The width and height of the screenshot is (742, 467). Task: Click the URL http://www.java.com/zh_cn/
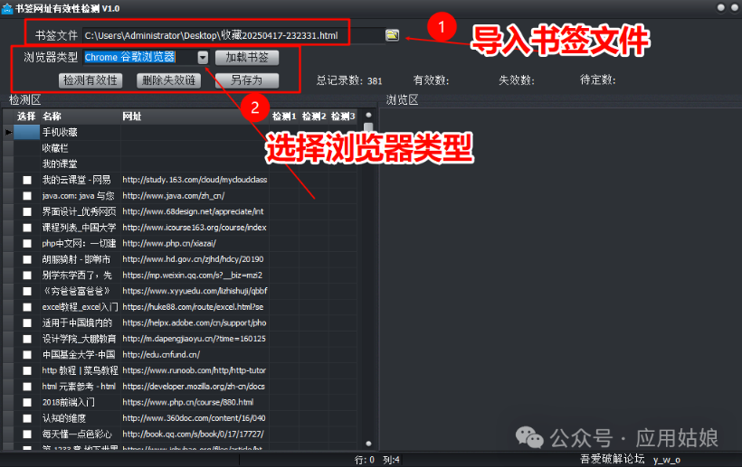(x=174, y=196)
